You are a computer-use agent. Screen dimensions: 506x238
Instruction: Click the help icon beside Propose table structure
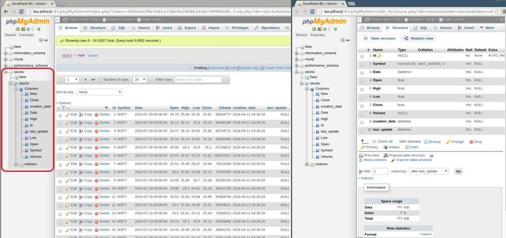432,156
